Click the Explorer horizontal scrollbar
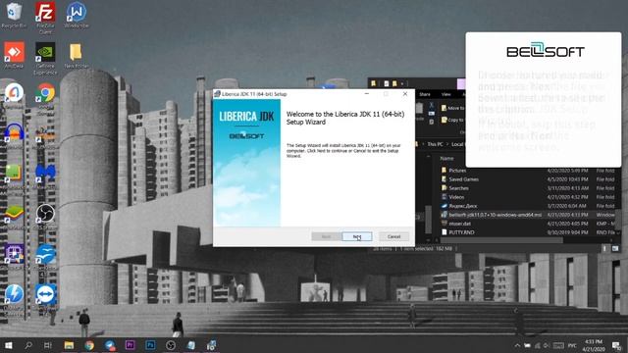This screenshot has width=628, height=353. coord(501,240)
